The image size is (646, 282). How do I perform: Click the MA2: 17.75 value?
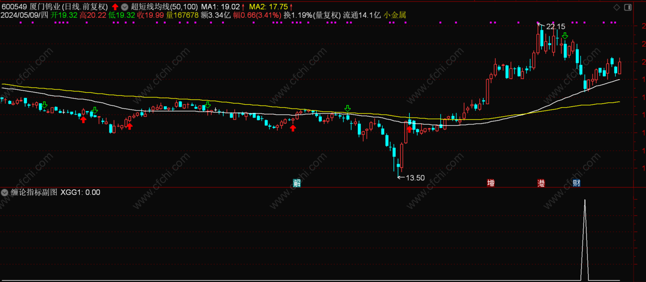click(268, 7)
